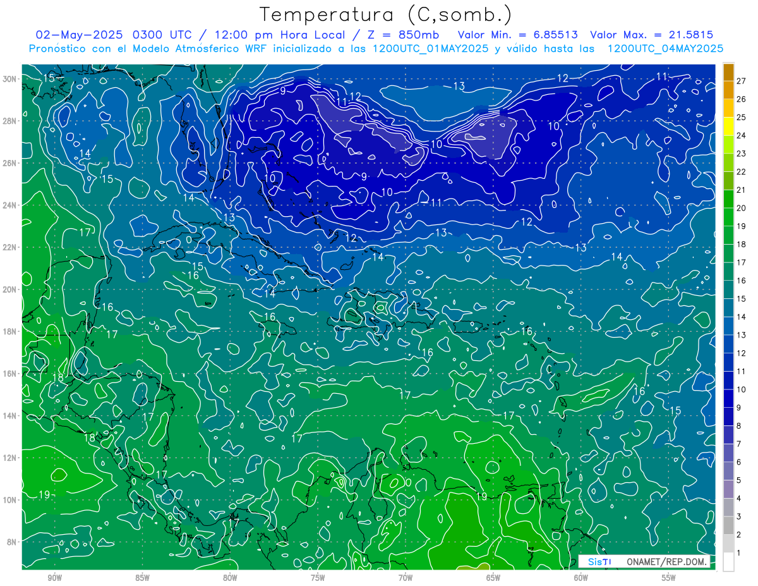
Task: Click the '0300 UTC' time label
Action: (162, 35)
